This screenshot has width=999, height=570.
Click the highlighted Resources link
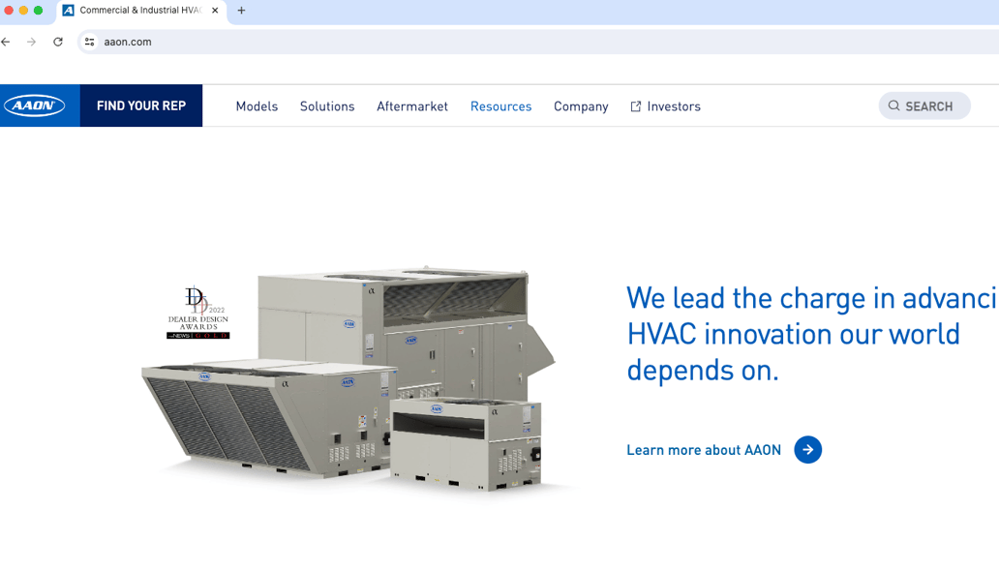click(x=500, y=105)
